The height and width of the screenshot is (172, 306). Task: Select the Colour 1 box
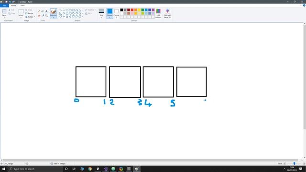(x=109, y=13)
